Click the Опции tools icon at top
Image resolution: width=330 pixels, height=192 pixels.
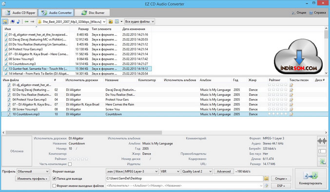pos(293,13)
